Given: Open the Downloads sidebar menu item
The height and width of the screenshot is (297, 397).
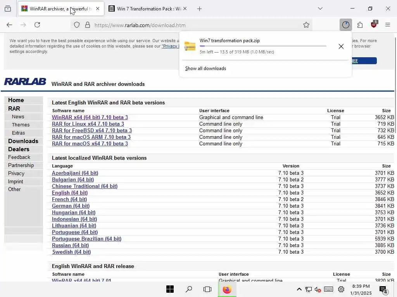Looking at the screenshot, I should [x=23, y=141].
